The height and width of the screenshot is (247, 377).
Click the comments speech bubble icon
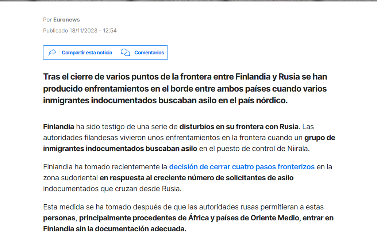[x=125, y=53]
